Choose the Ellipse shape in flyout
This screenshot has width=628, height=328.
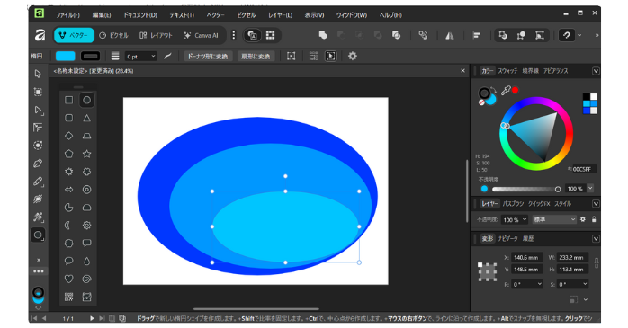tap(86, 100)
